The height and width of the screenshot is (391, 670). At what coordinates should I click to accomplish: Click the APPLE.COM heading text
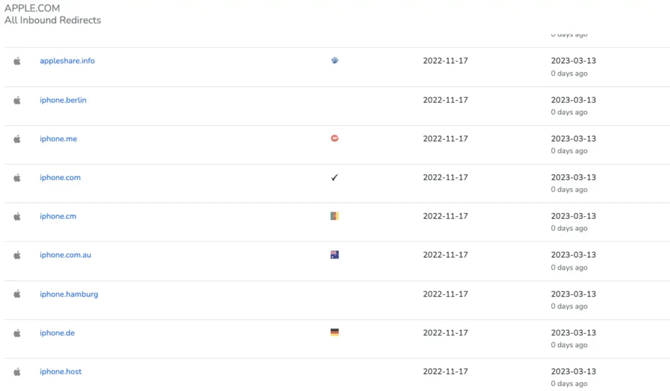tap(32, 8)
